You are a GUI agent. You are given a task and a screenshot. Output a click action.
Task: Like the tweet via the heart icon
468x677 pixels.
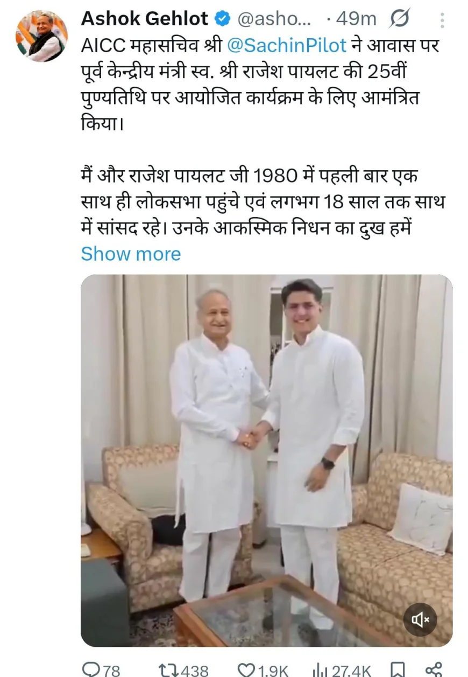(246, 669)
